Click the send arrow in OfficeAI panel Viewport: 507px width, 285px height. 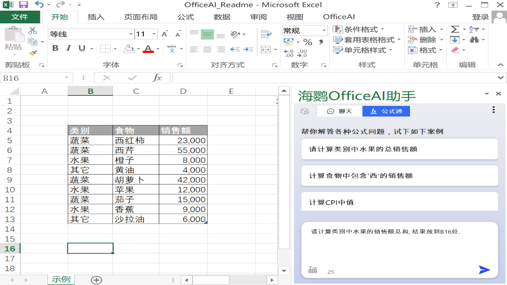(x=484, y=270)
